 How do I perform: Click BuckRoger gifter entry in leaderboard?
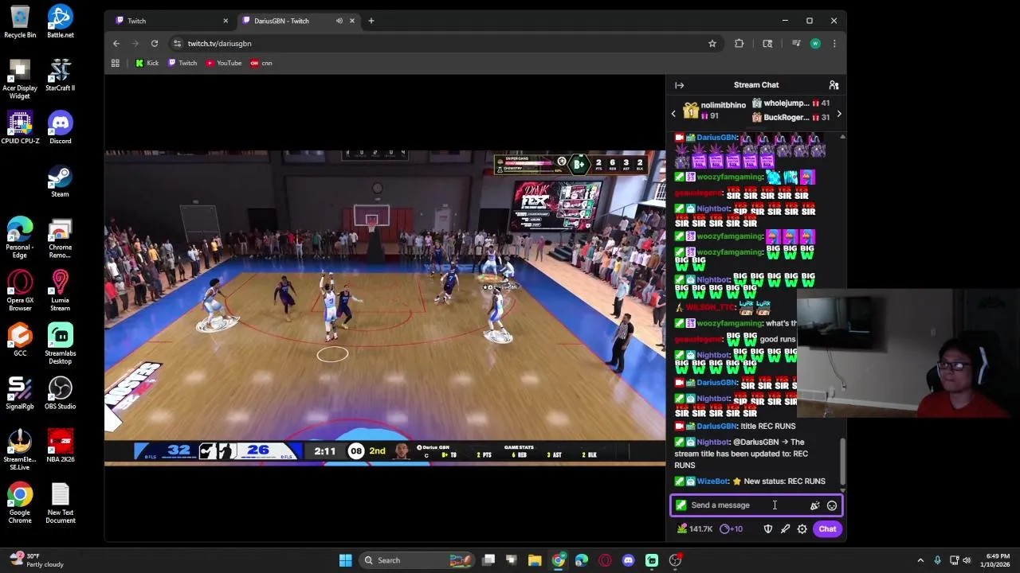point(790,118)
